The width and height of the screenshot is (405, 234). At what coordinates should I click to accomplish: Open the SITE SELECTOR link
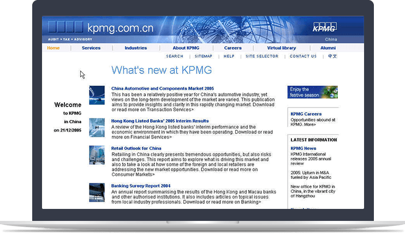262,56
